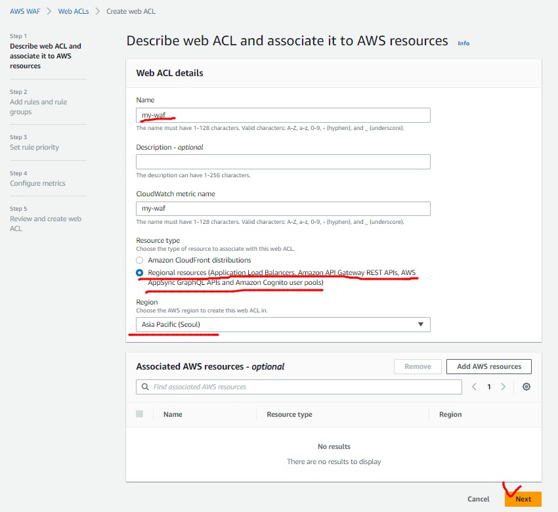Click the Cancel button

(479, 499)
